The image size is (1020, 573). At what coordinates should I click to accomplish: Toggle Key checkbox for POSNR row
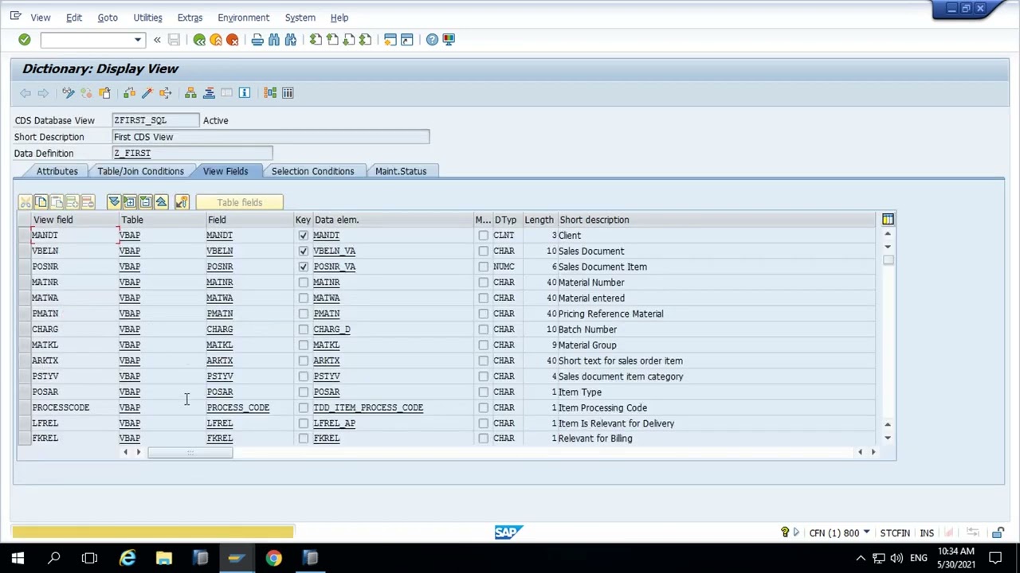303,267
